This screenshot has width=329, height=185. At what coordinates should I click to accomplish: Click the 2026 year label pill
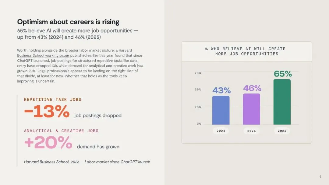pos(282,131)
